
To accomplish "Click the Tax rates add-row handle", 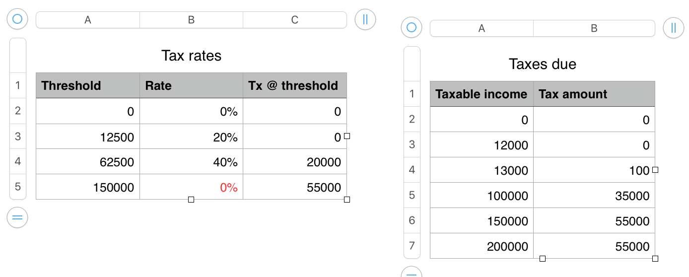I will 17,217.
